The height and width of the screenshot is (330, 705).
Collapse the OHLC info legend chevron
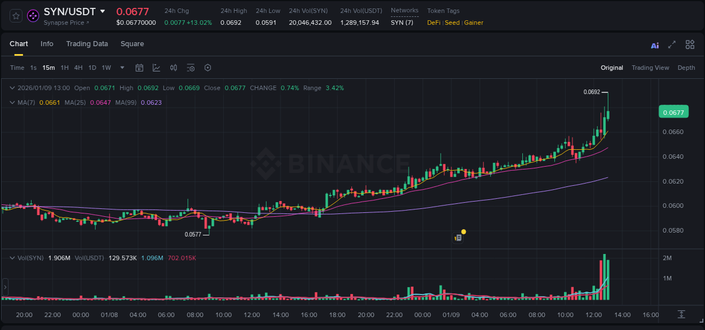12,88
